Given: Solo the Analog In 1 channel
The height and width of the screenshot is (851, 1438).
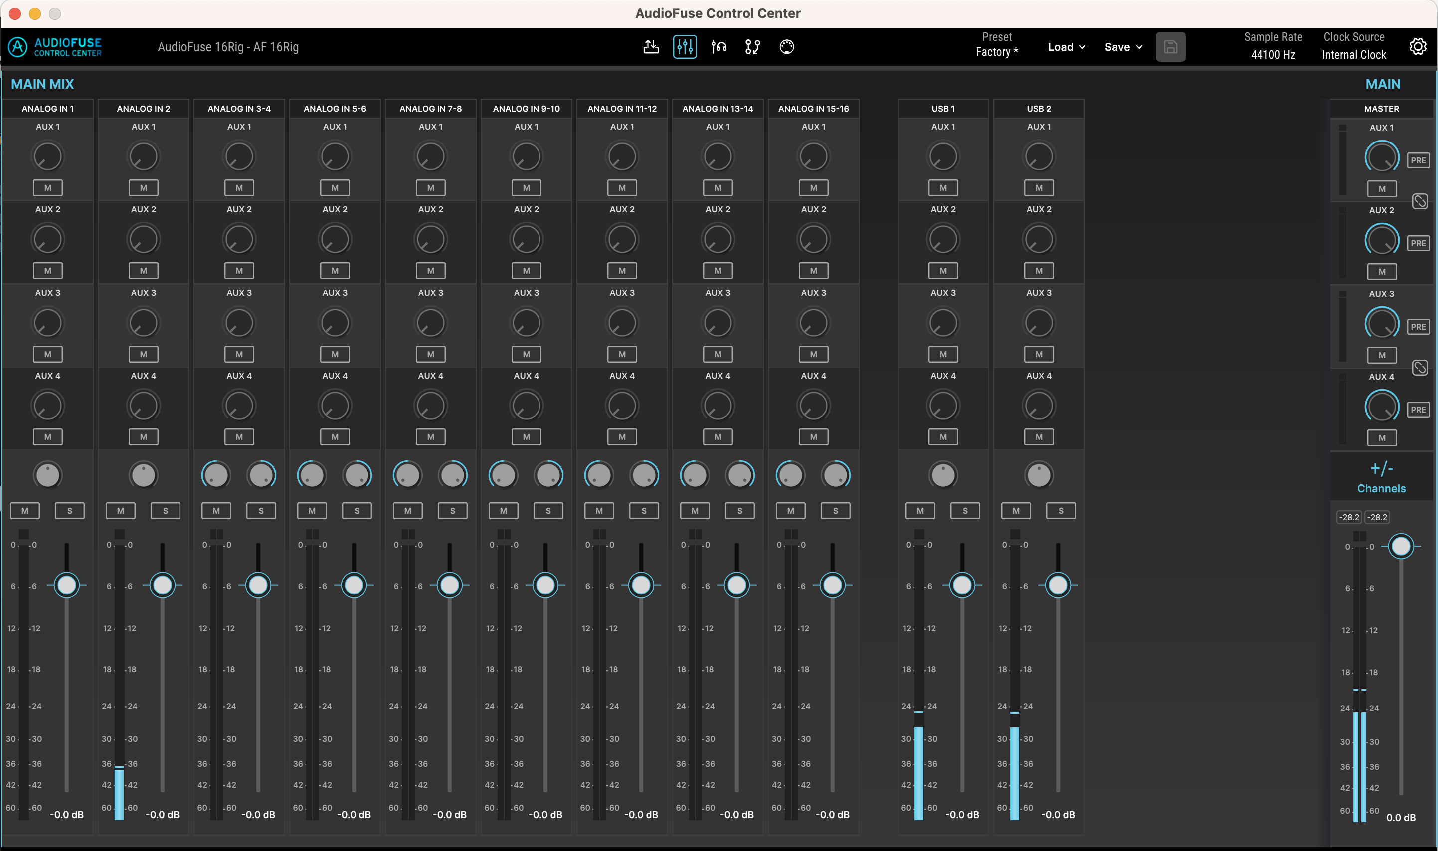Looking at the screenshot, I should [69, 510].
